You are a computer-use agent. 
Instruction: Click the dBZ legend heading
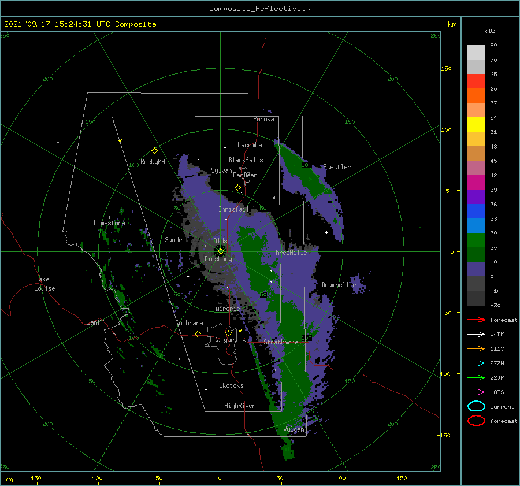click(490, 31)
